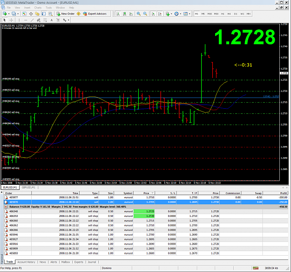The image size is (291, 272).
Task: Click the Periods clock icon
Action: pos(176,14)
